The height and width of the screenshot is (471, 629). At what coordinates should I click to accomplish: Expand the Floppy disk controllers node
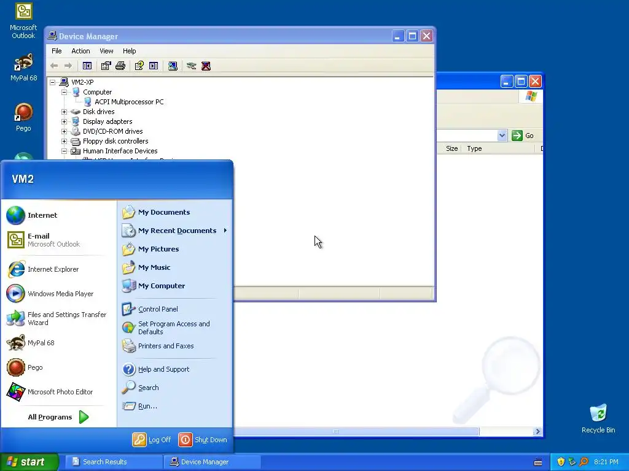(x=64, y=141)
